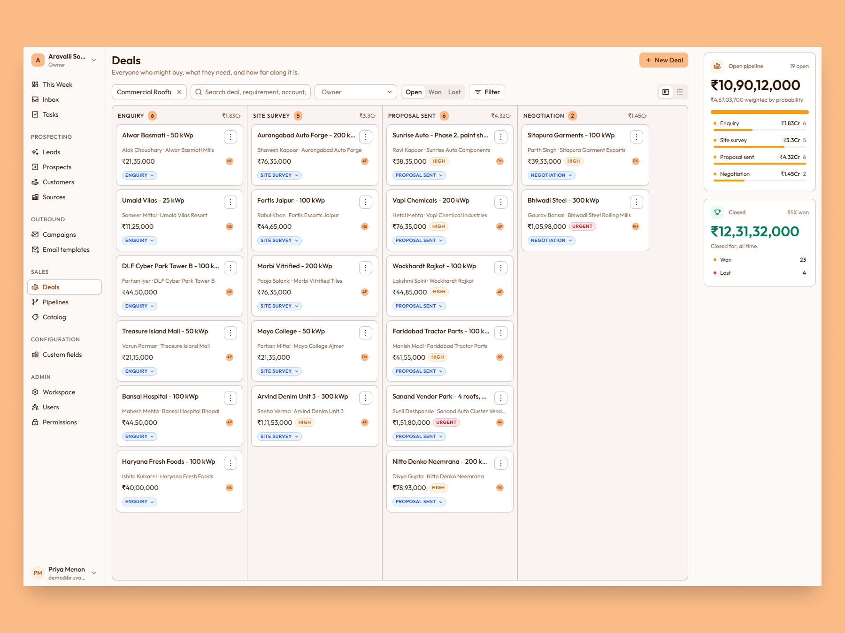Open the Filter panel
Image resolution: width=845 pixels, height=633 pixels.
pyautogui.click(x=487, y=92)
